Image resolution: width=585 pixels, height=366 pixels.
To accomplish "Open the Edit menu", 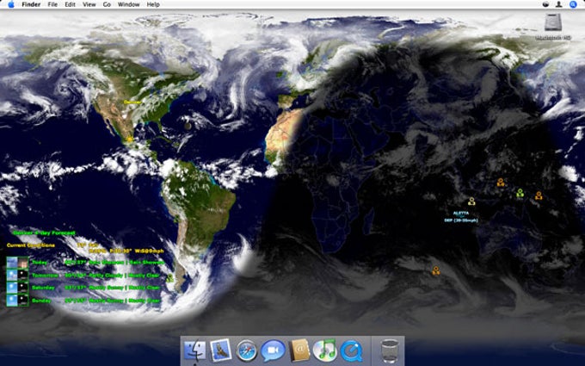I will (x=70, y=4).
